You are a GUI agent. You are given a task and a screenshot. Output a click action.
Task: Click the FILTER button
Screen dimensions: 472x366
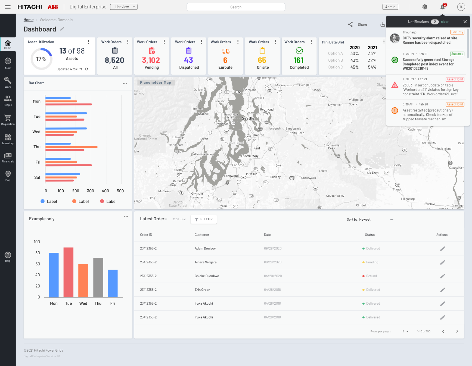point(204,219)
